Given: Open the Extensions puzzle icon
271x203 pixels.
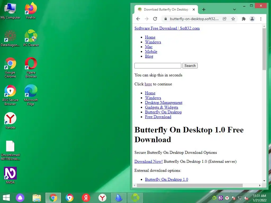Looking at the screenshot, I should tap(244, 19).
